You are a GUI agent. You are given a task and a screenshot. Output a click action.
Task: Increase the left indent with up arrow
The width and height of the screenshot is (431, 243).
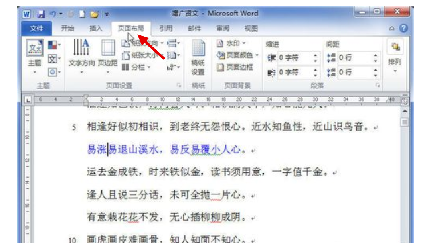[315, 55]
